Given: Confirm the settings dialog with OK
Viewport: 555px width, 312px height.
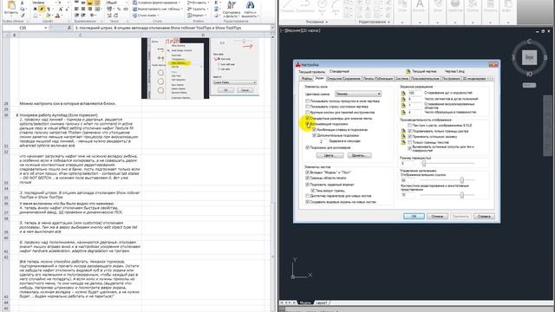Looking at the screenshot, I should 414,216.
